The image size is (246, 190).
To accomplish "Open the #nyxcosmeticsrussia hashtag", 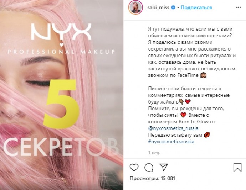I will coord(171,142).
